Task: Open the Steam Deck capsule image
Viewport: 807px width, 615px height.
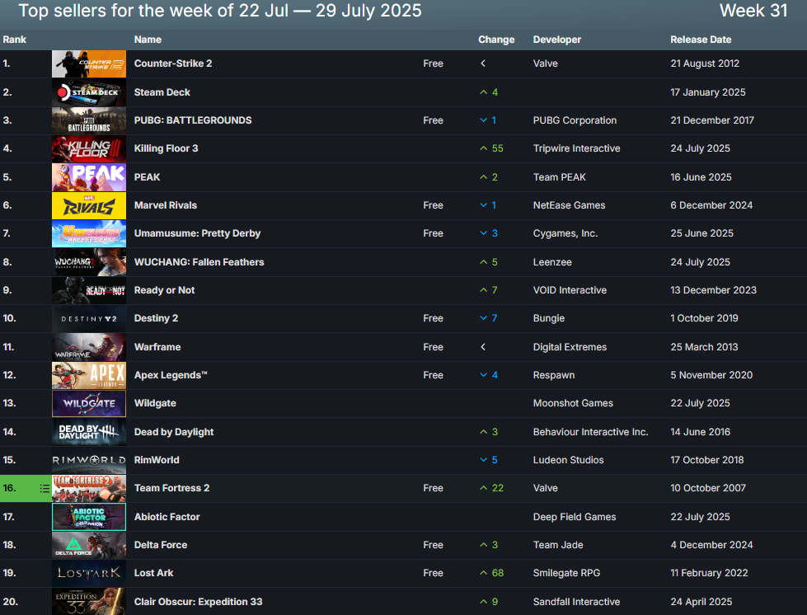Action: pos(89,92)
